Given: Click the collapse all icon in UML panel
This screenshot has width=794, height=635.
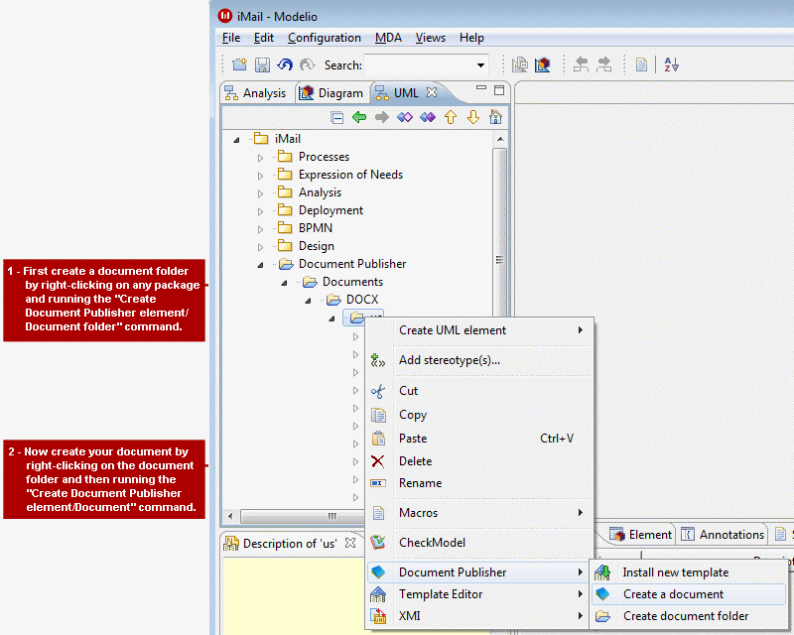Looking at the screenshot, I should coord(336,117).
